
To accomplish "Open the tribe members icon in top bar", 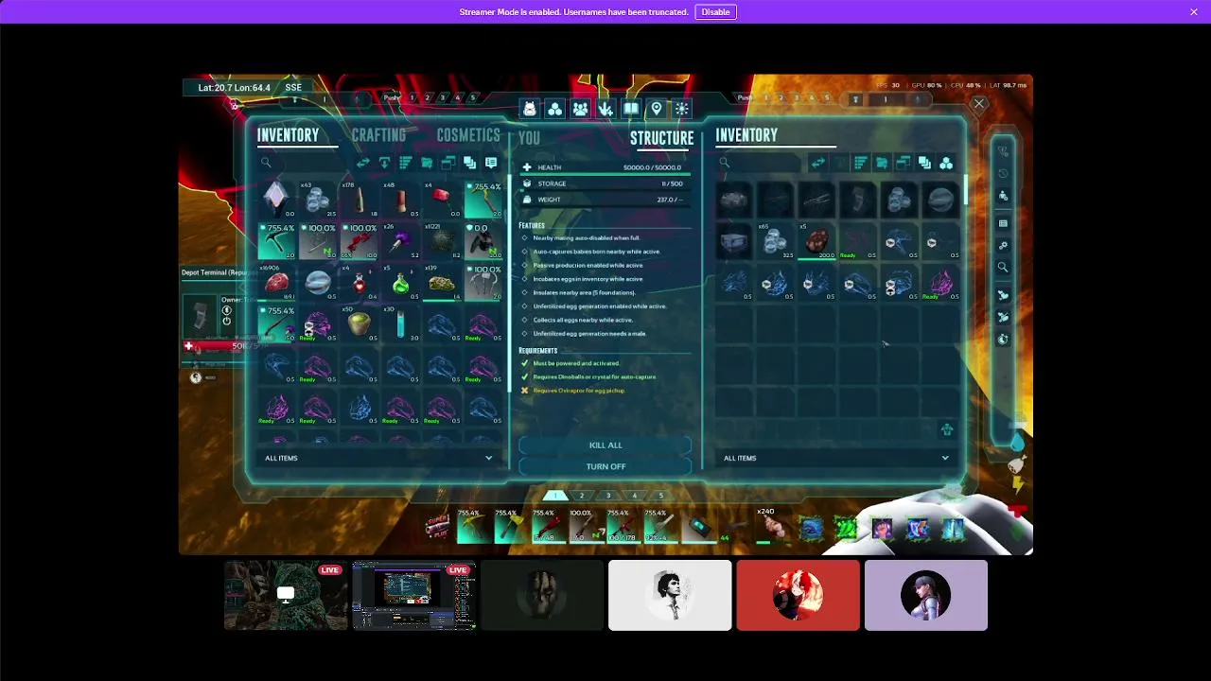I will coord(581,109).
